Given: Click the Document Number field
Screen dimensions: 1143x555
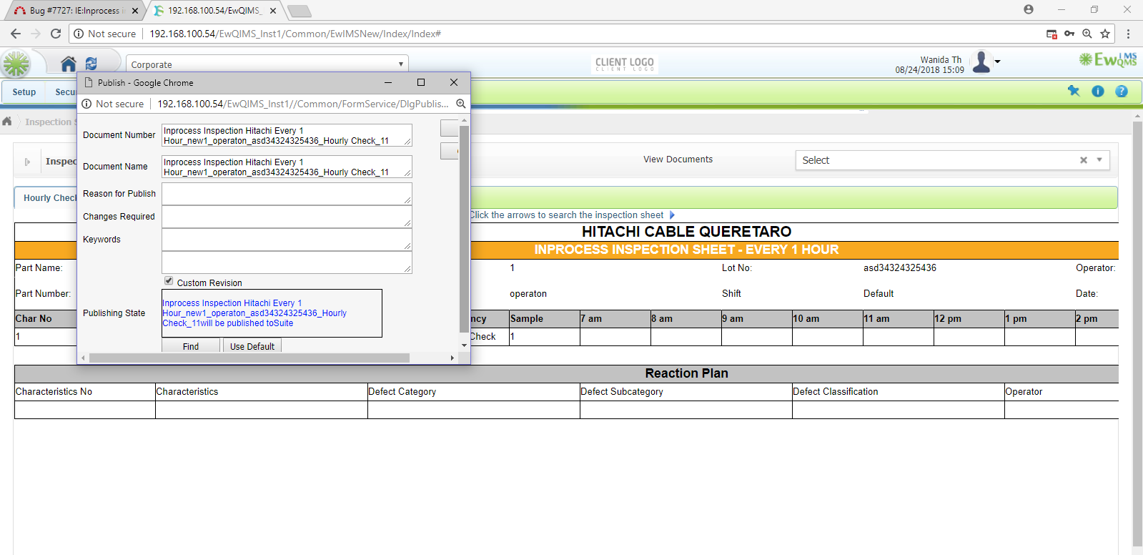Looking at the screenshot, I should pos(287,135).
